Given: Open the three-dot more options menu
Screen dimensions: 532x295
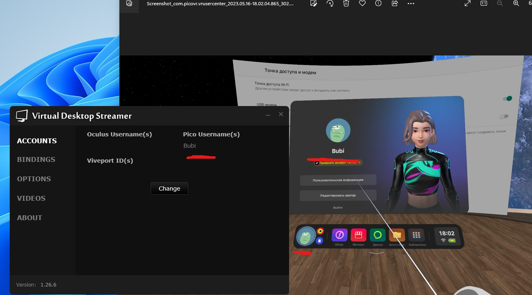Looking at the screenshot, I should click(x=411, y=3).
